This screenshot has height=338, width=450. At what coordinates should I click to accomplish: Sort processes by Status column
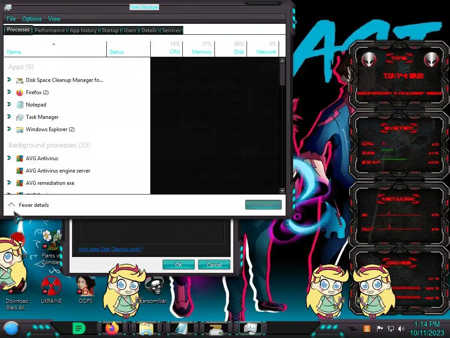point(129,49)
